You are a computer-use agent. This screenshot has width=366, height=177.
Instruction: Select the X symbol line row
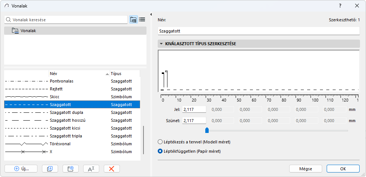[72, 152]
